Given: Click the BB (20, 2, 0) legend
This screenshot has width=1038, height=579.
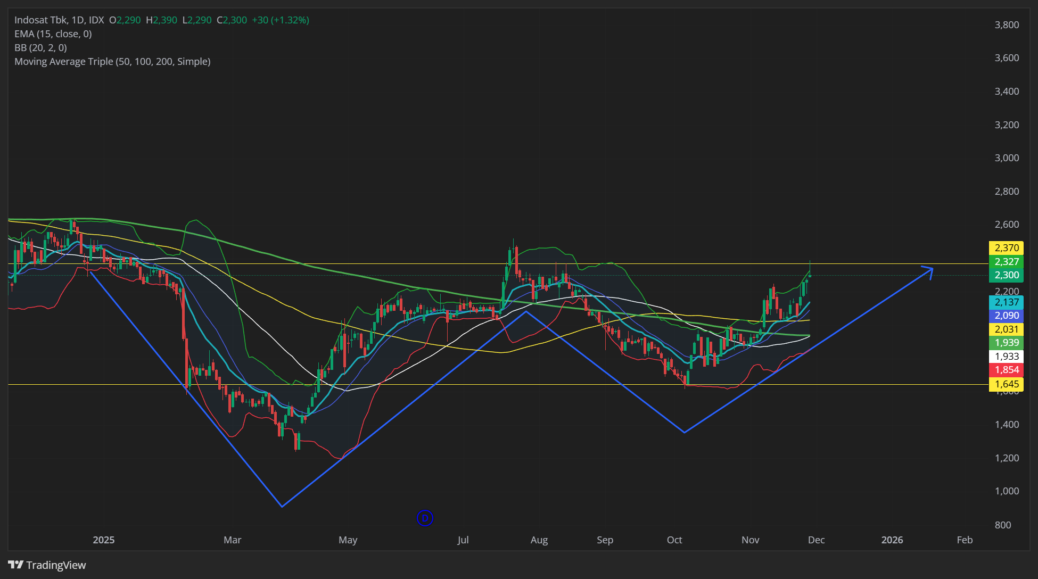Looking at the screenshot, I should 40,48.
